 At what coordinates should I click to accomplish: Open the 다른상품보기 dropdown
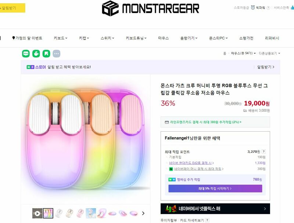pyautogui.click(x=269, y=53)
